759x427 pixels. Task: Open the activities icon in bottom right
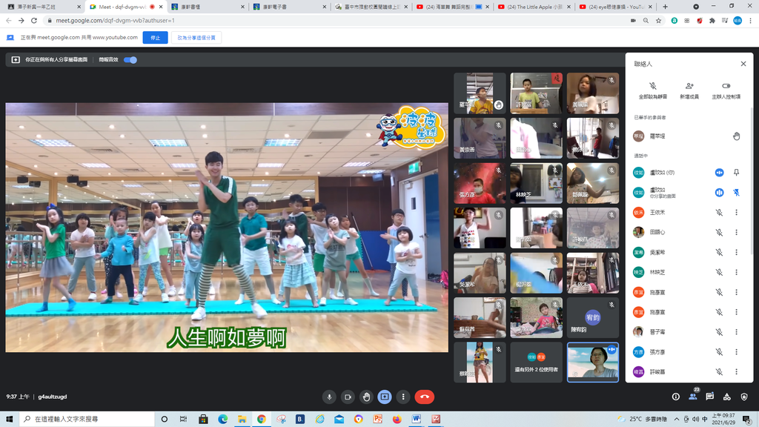pyautogui.click(x=727, y=397)
